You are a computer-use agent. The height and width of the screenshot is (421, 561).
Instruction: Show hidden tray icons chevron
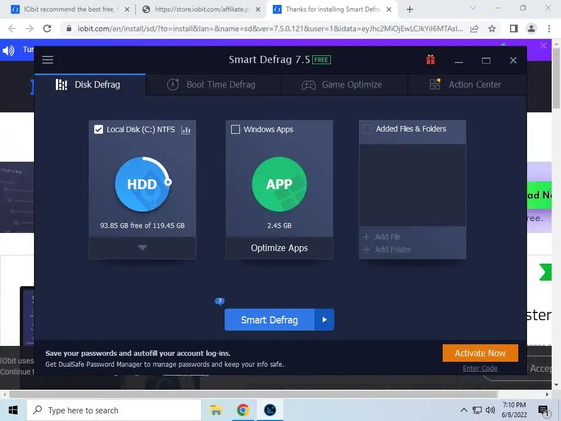tap(463, 410)
